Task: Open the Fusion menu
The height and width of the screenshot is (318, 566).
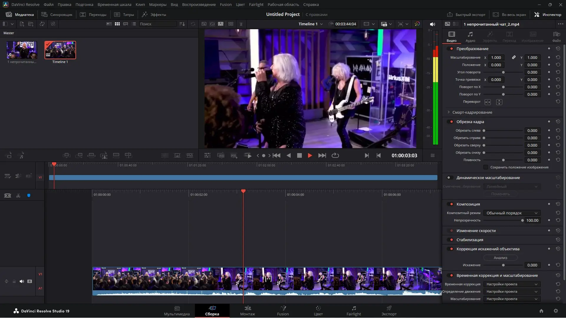Action: click(x=226, y=4)
